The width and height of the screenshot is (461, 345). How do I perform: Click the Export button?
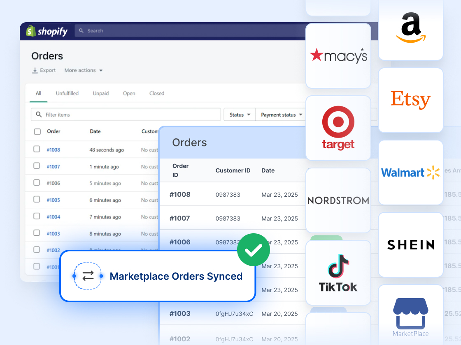click(44, 70)
